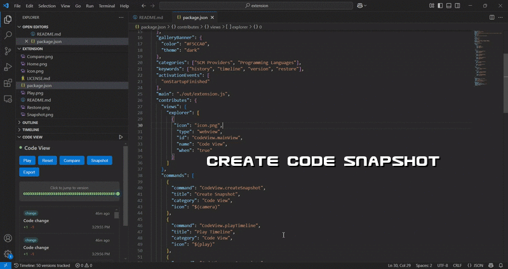Click Ln 30, Col 29 status entry

click(x=400, y=265)
